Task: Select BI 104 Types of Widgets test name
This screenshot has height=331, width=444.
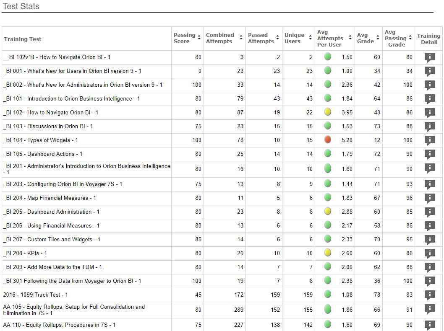Action: click(40, 140)
